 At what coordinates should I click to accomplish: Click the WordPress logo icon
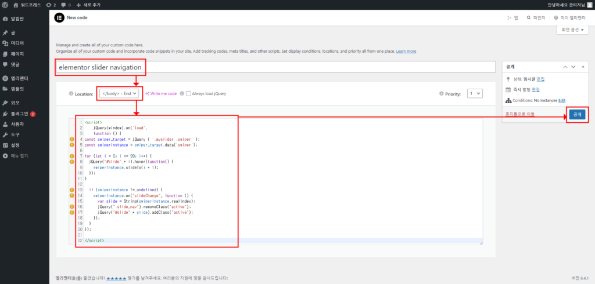[x=5, y=5]
